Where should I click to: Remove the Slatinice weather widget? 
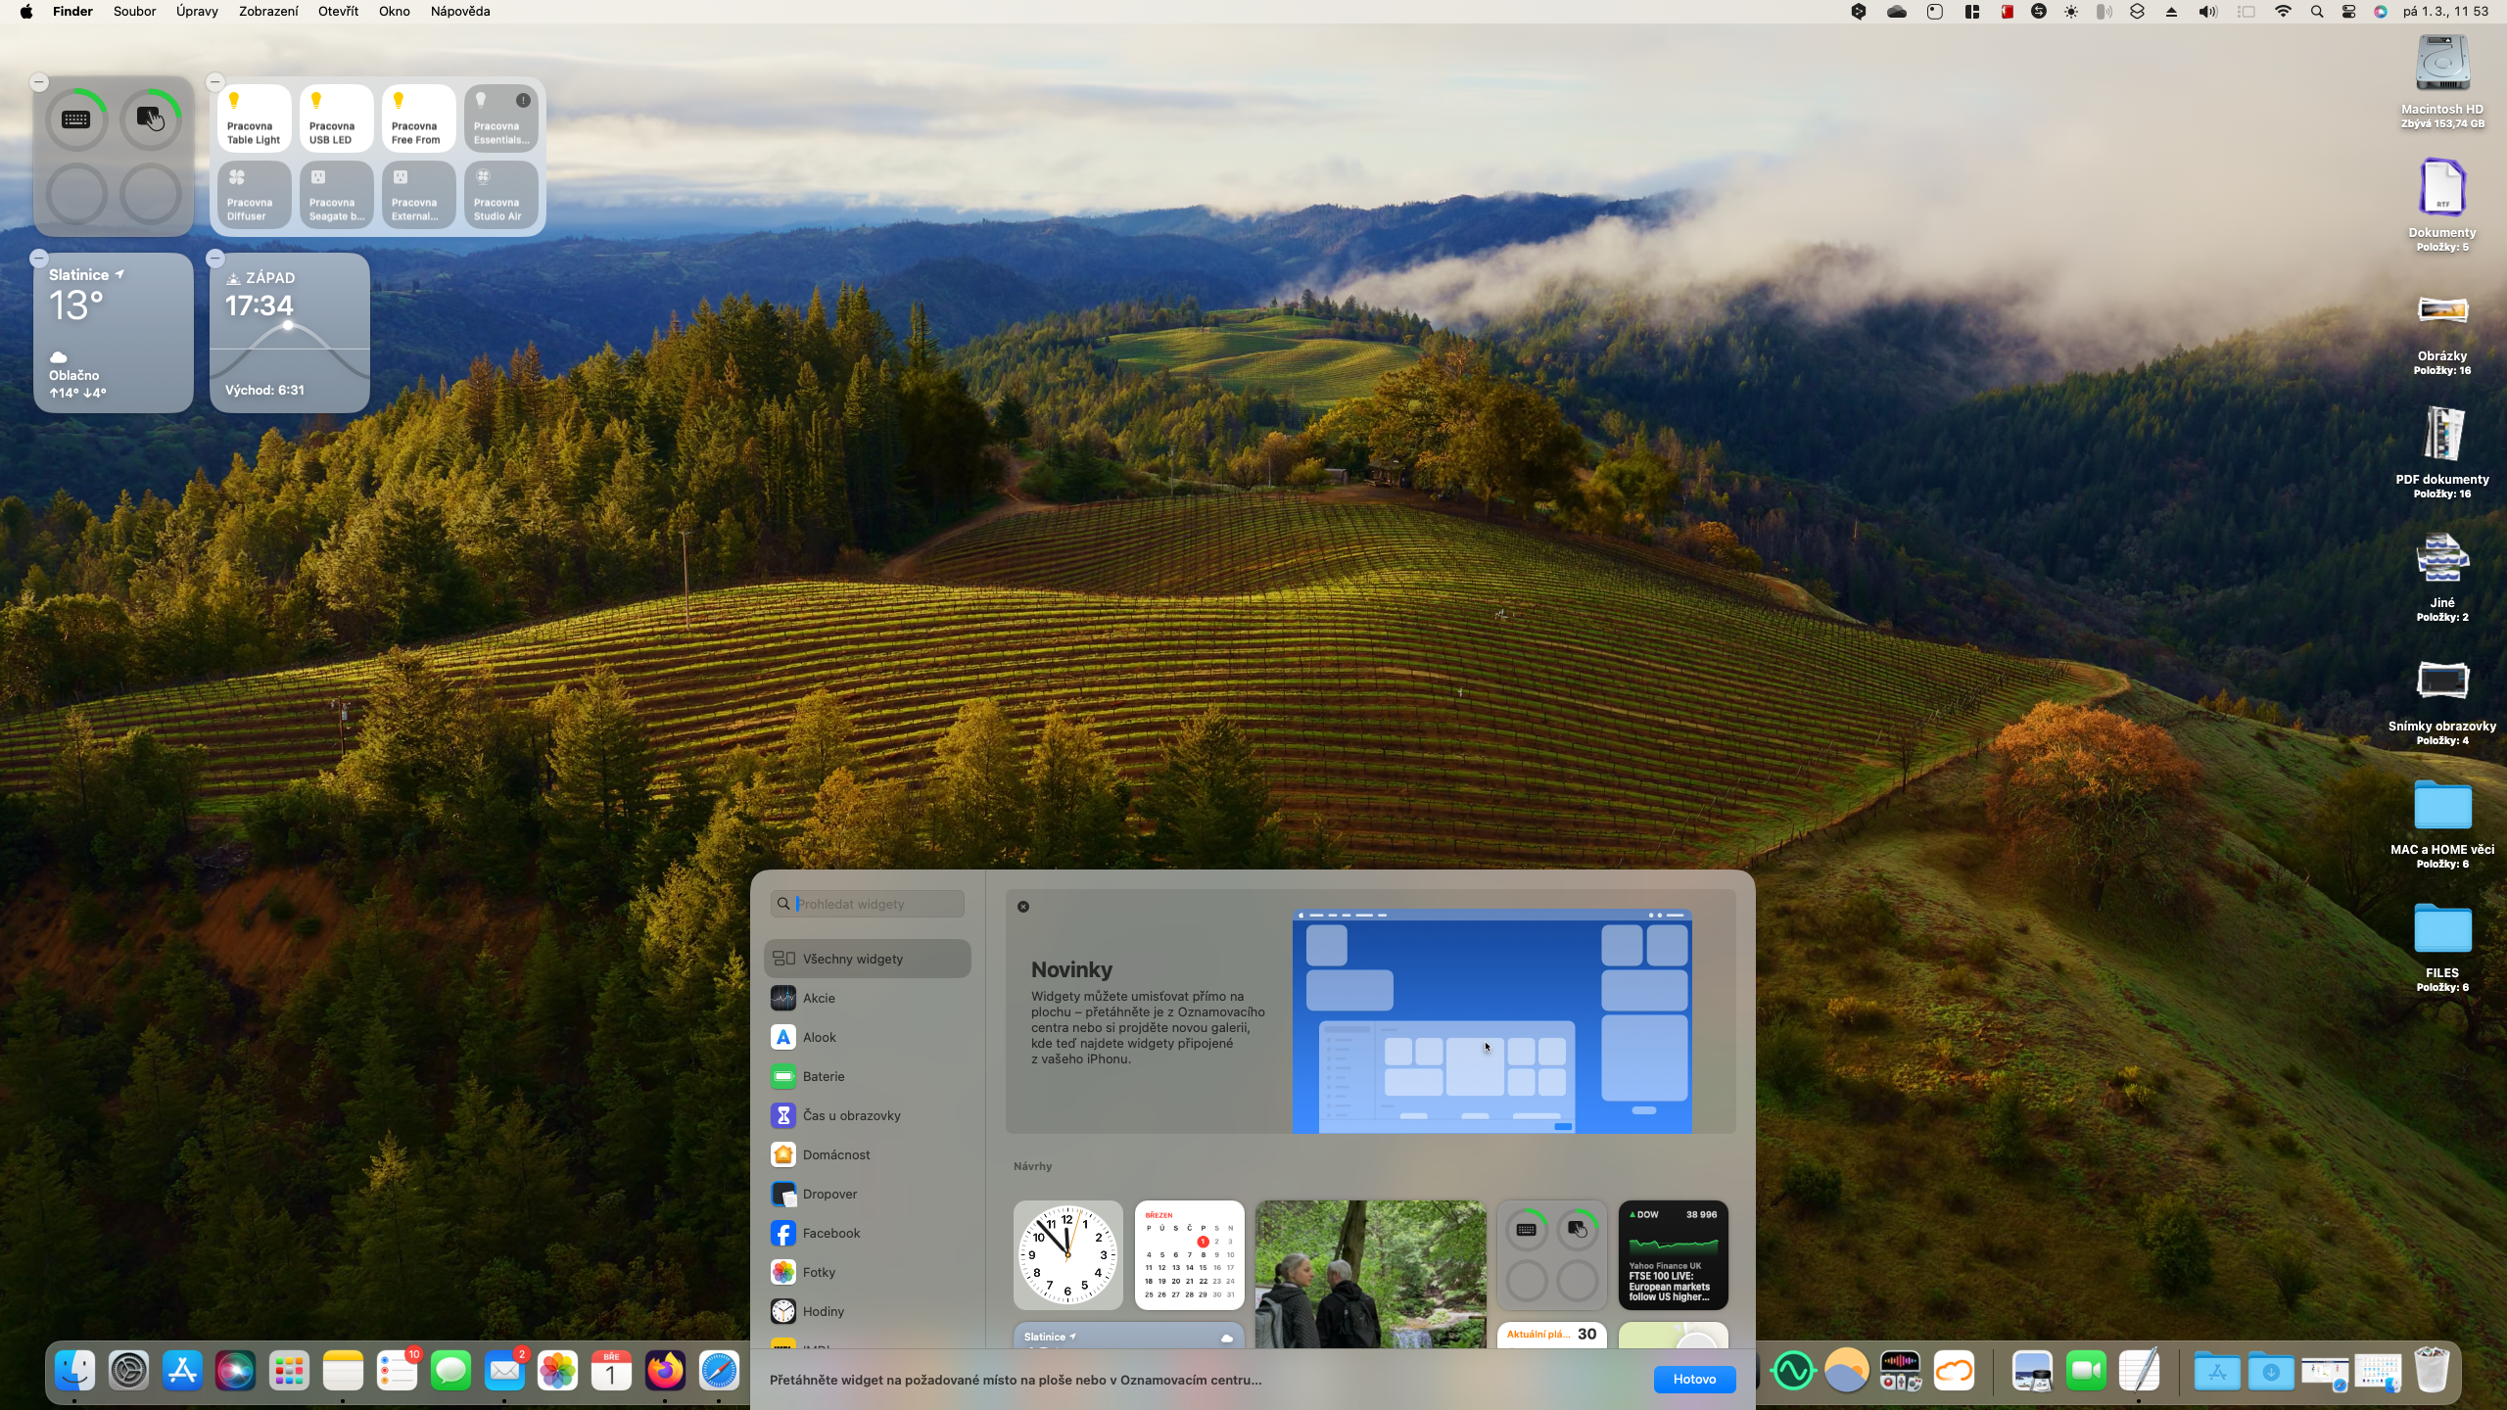coord(39,258)
